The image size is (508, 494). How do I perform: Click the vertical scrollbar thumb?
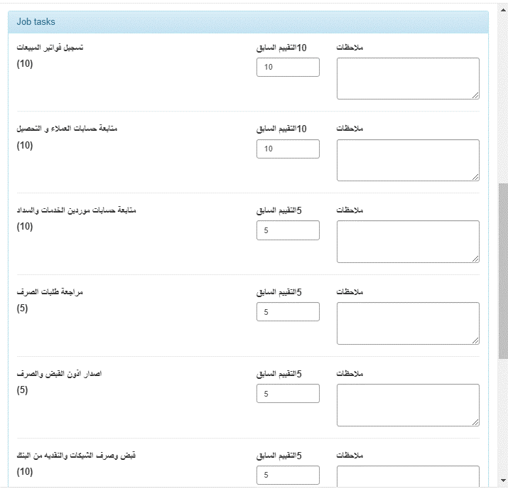503,271
